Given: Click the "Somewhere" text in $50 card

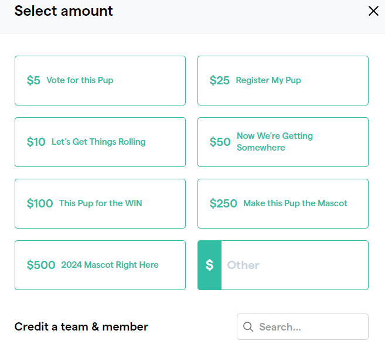Looking at the screenshot, I should point(261,148).
